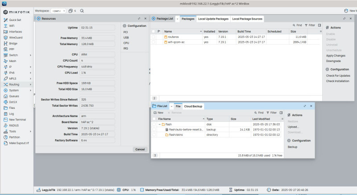Open the Mesh menu

pos(12,61)
